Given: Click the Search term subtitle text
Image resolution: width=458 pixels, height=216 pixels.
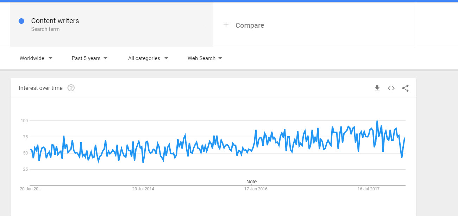Looking at the screenshot, I should click(x=45, y=29).
